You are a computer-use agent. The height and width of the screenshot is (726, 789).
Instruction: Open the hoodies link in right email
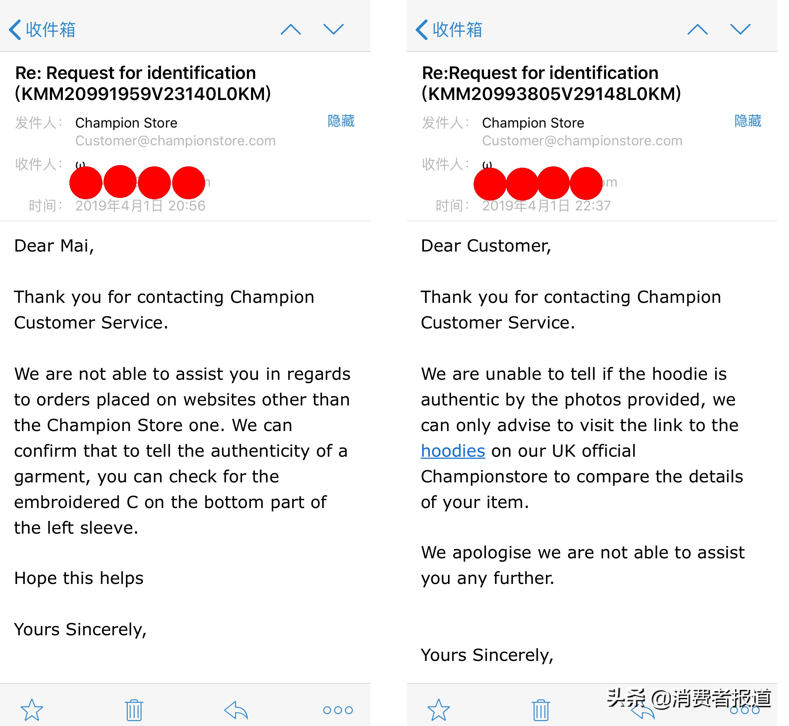(x=453, y=451)
